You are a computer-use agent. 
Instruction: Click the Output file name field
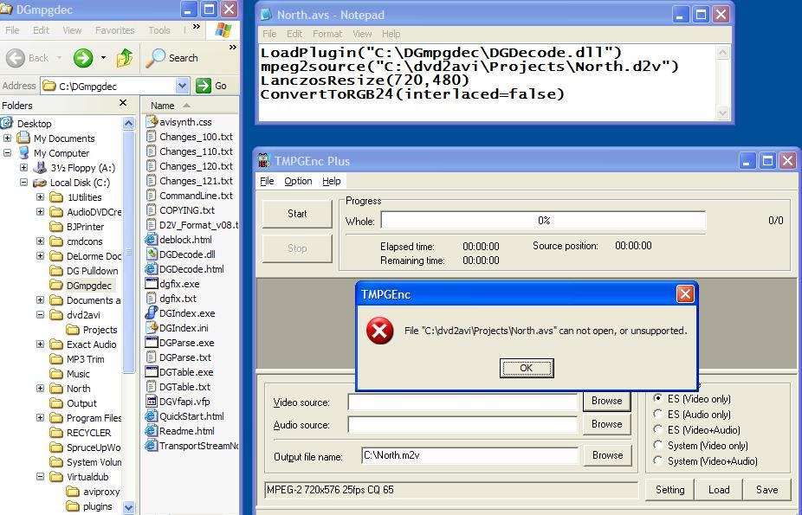tap(469, 455)
